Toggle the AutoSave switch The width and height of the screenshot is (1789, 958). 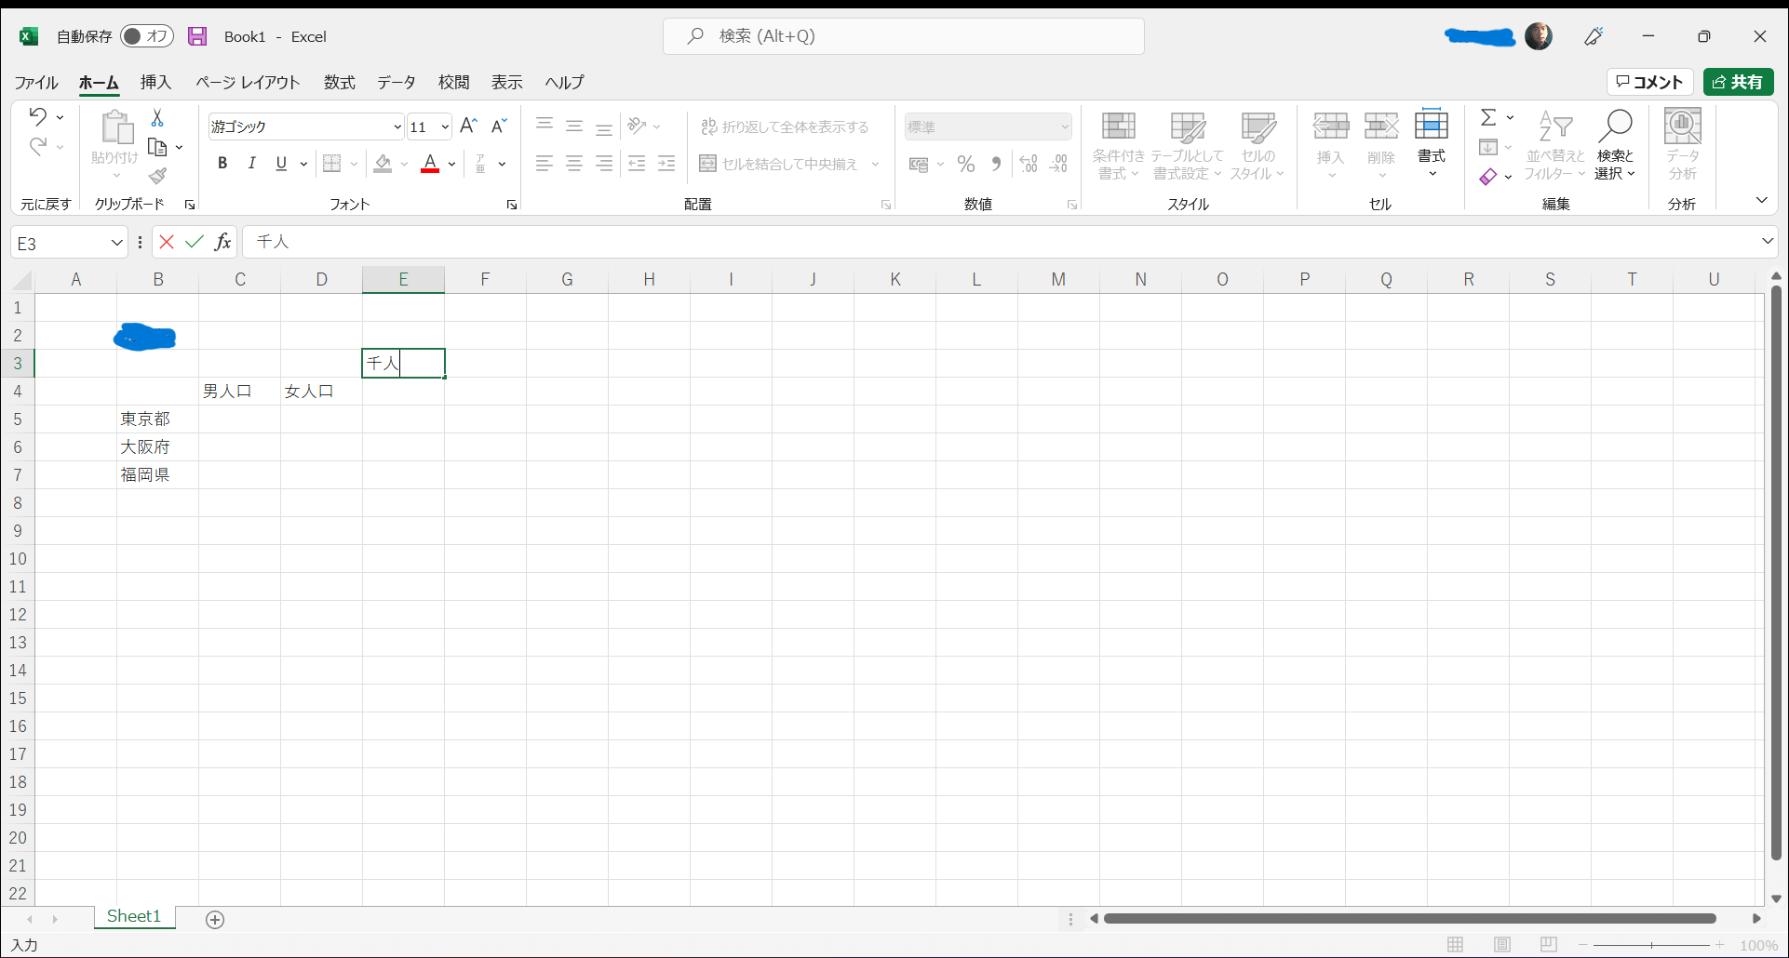(146, 36)
